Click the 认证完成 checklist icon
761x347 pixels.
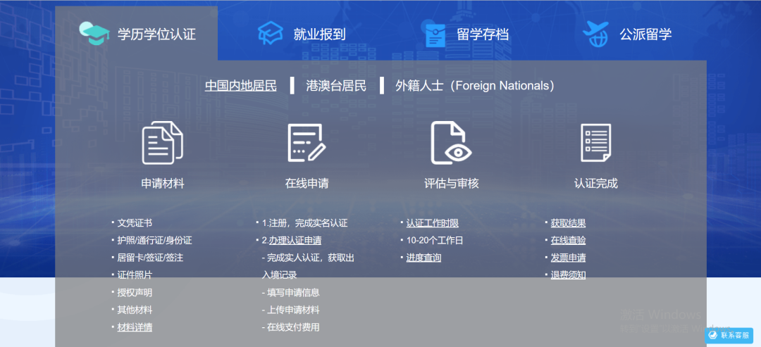tap(595, 143)
